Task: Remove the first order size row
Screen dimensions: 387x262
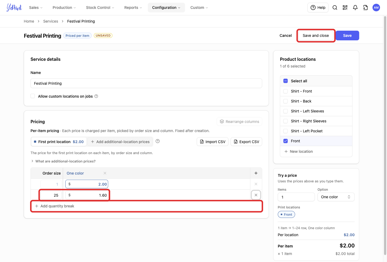Action: (x=256, y=184)
